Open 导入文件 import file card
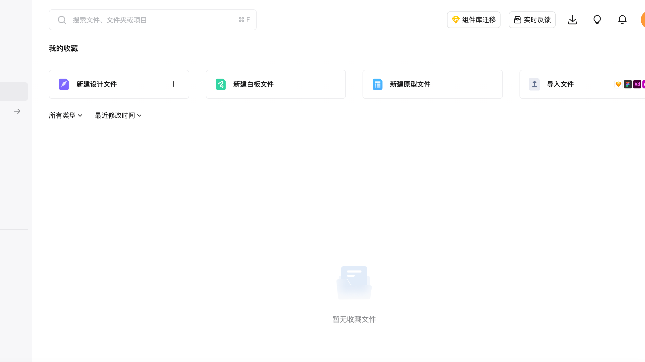Image resolution: width=645 pixels, height=362 pixels. 582,84
